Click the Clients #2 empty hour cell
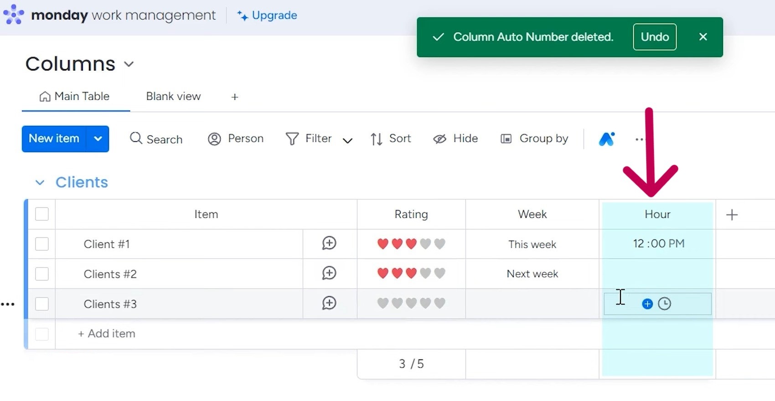The image size is (775, 401). coord(657,274)
